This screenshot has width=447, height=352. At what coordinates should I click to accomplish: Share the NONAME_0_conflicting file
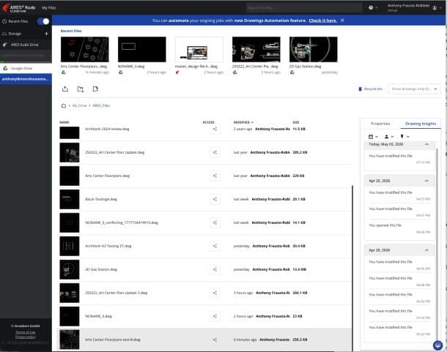click(215, 222)
